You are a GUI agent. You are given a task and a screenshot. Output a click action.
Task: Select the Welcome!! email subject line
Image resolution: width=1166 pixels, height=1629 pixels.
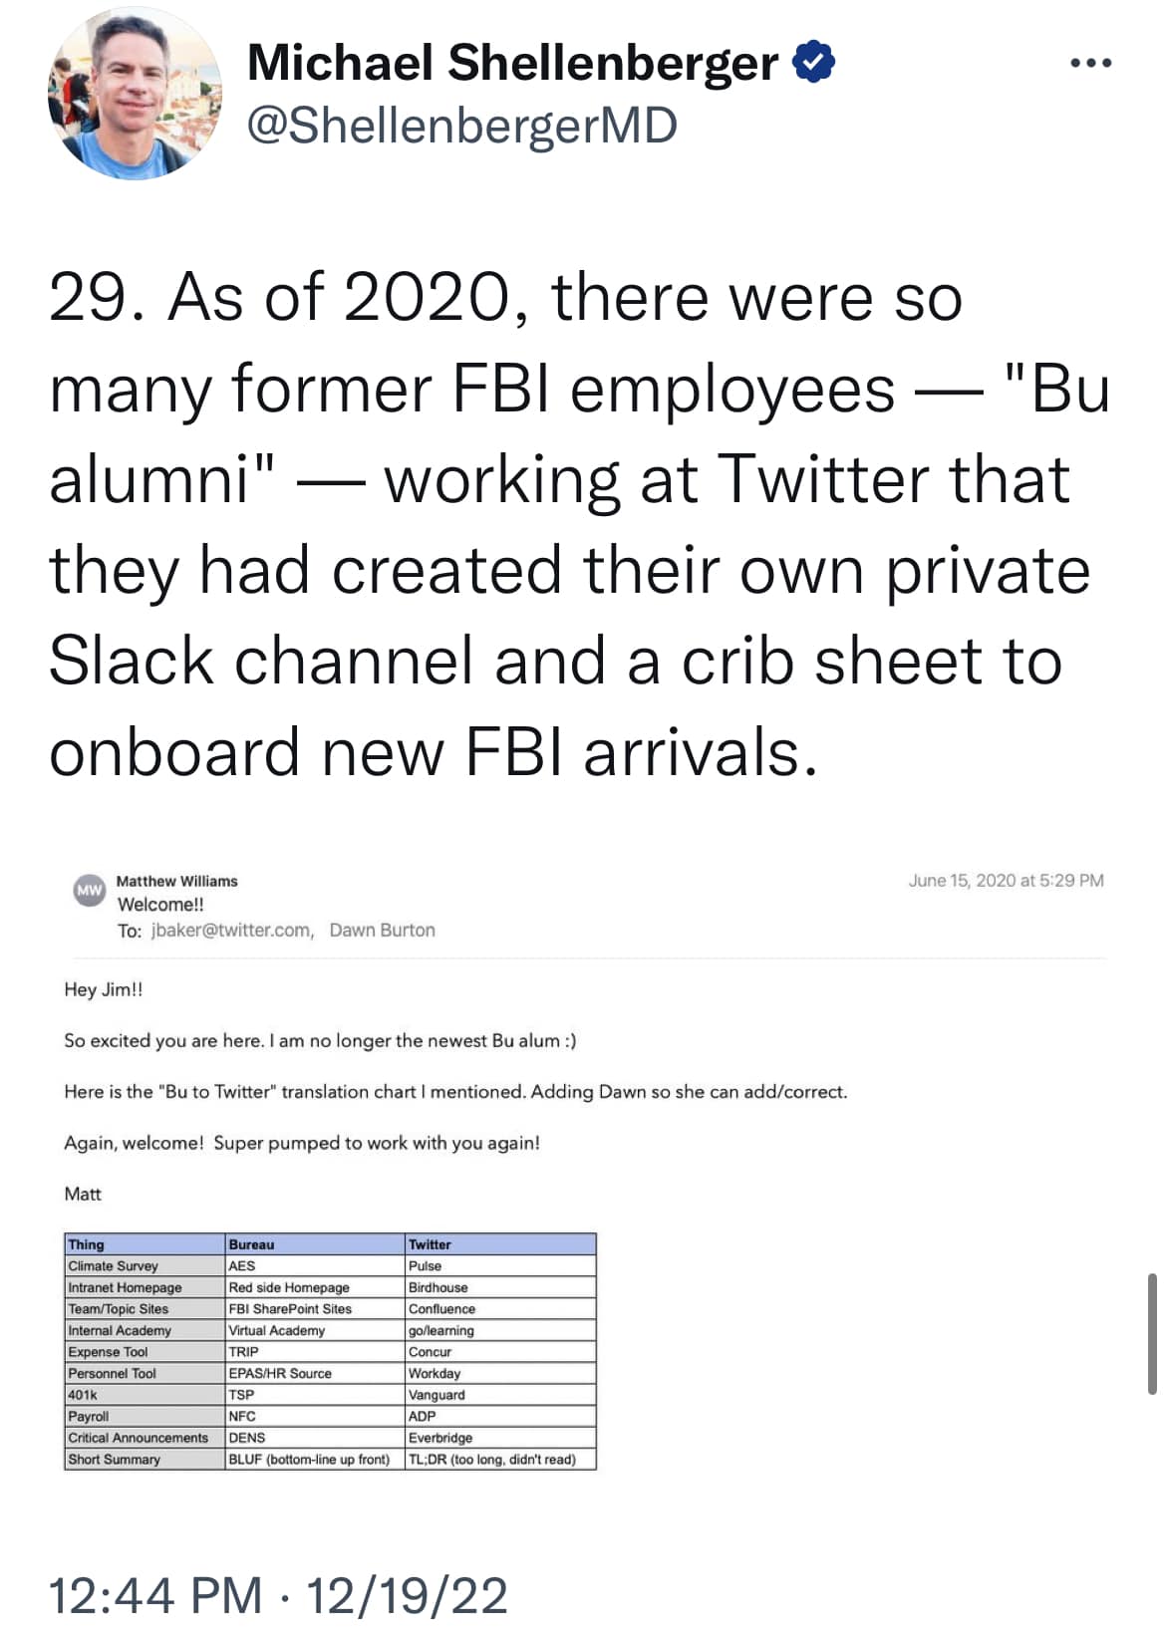(x=160, y=905)
